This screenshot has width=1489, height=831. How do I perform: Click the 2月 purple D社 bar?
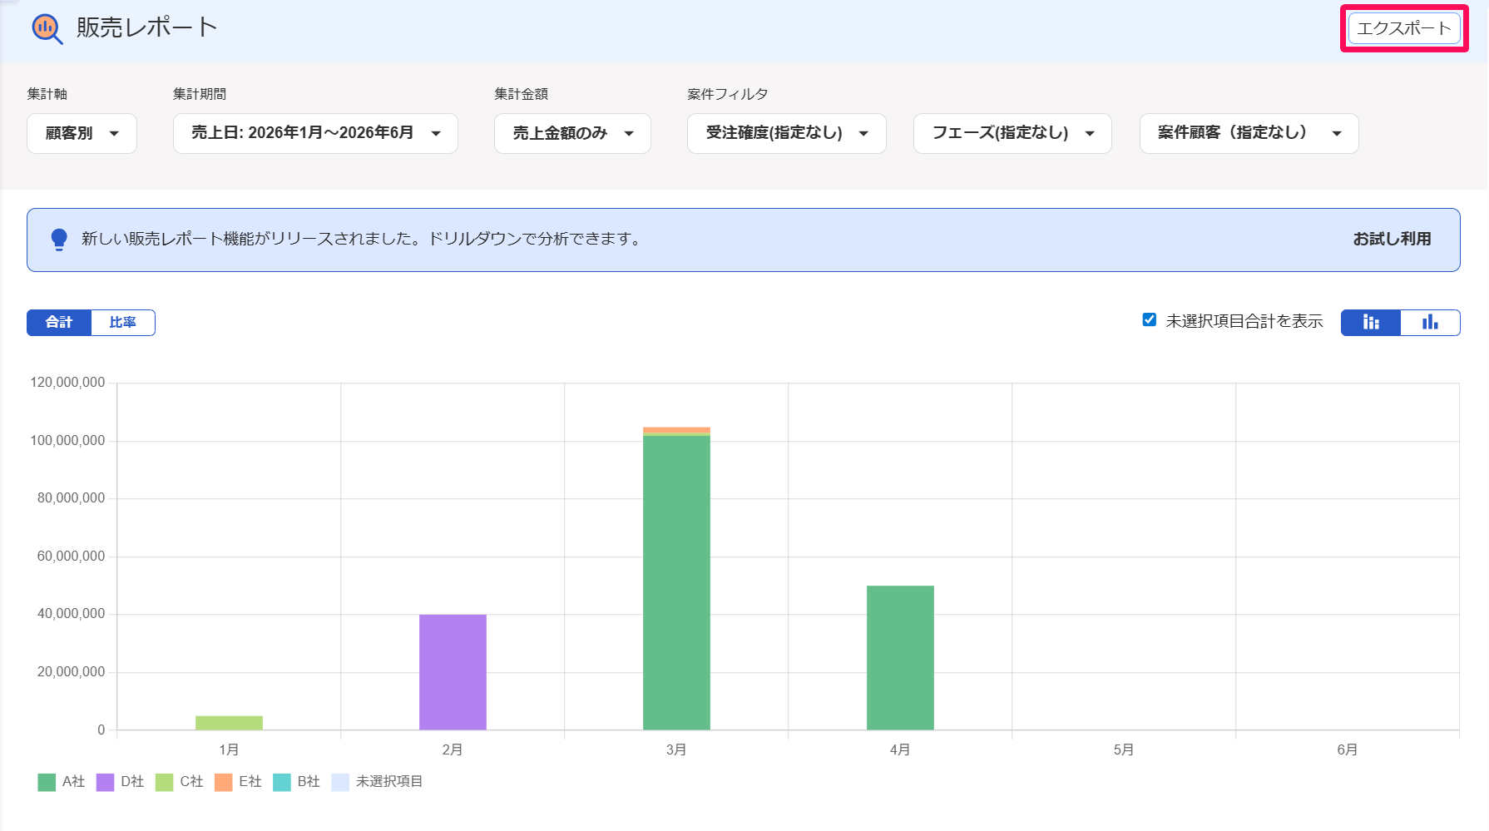[x=453, y=672]
